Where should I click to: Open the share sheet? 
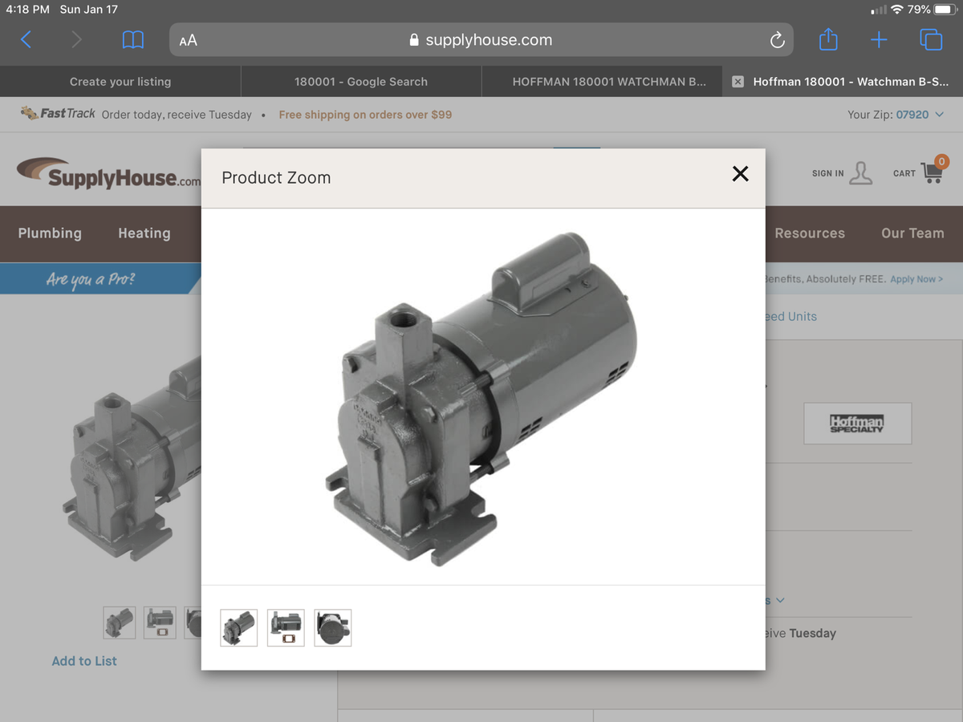pos(827,39)
